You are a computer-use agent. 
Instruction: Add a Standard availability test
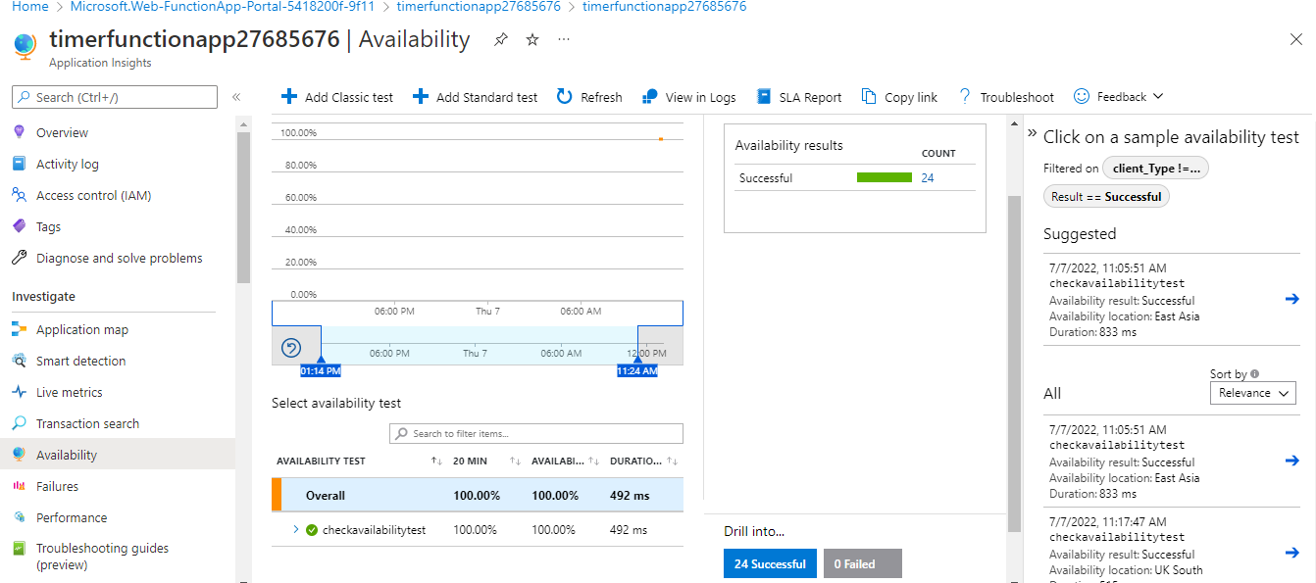[475, 97]
